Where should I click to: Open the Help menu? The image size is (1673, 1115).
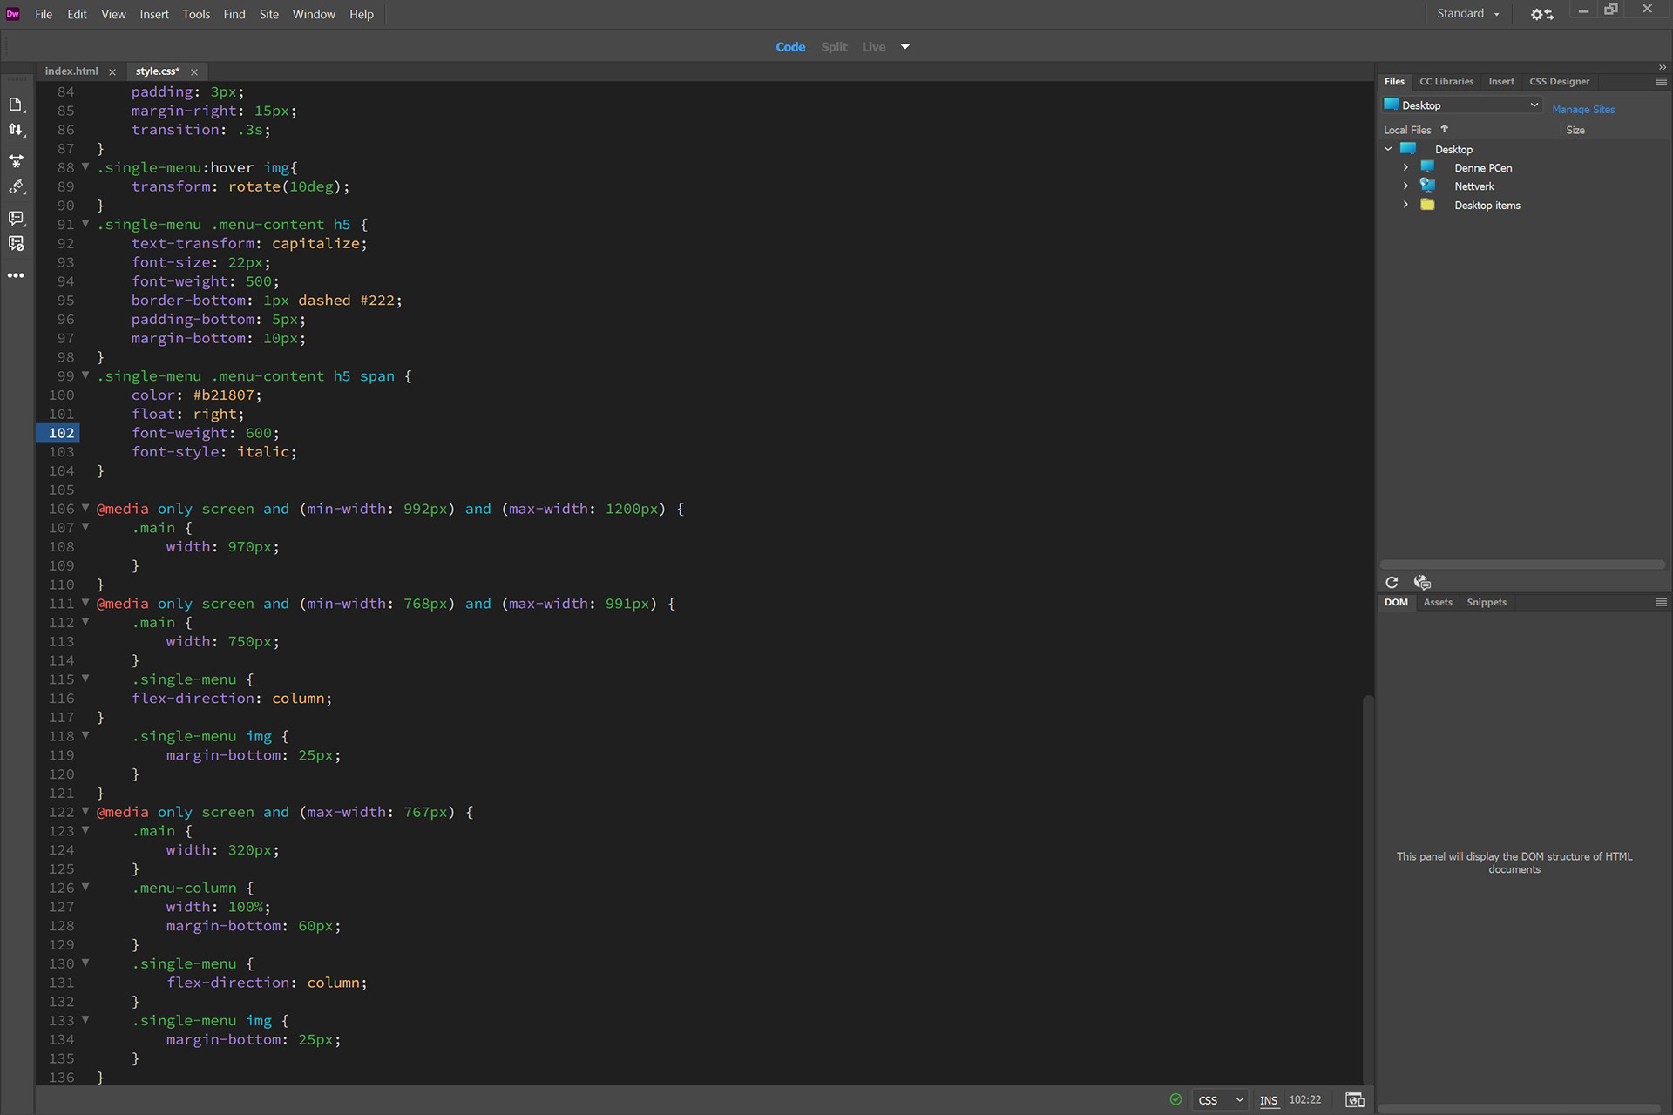tap(362, 14)
